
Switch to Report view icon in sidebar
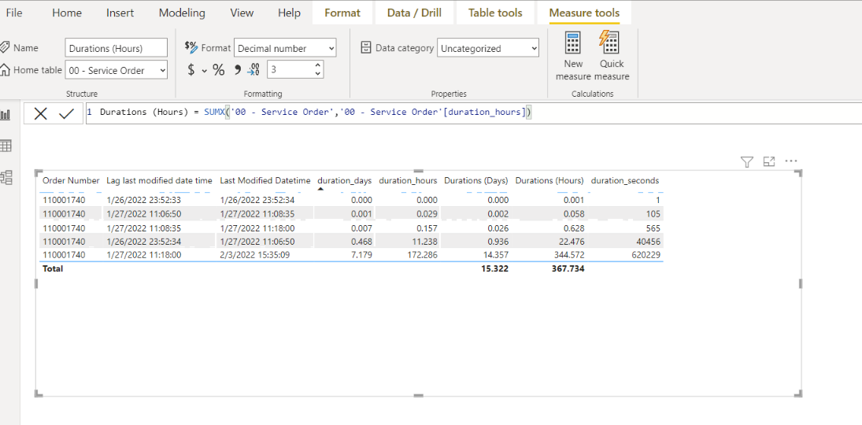(x=6, y=115)
